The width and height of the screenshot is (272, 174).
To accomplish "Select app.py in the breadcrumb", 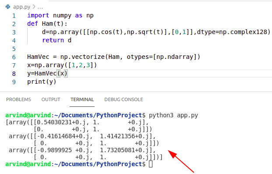I will coord(21,7).
